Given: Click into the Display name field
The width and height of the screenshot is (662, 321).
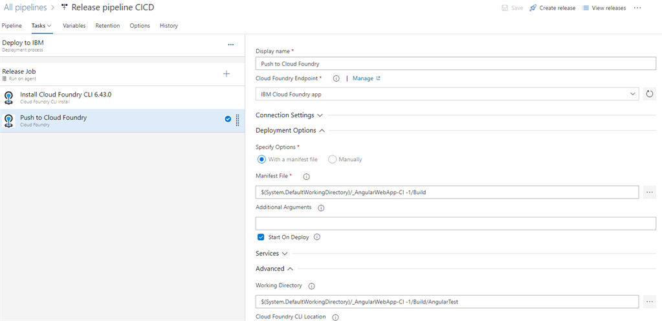Looking at the screenshot, I should coord(456,64).
